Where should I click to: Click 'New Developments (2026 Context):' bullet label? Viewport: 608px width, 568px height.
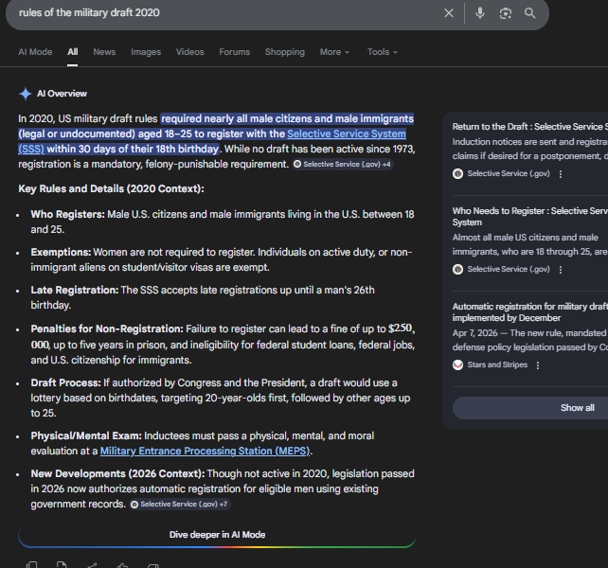(x=117, y=473)
